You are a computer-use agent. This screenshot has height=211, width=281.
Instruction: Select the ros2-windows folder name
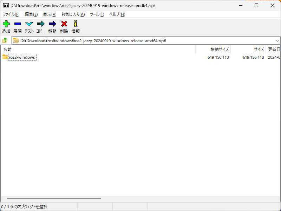22,57
